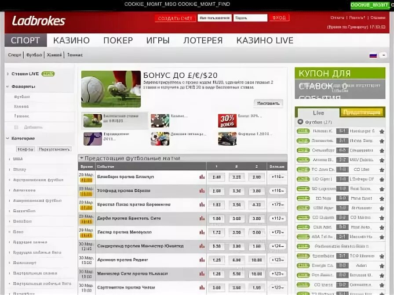Open statistics icon in the Кристал Пэлас row
The height and width of the screenshot is (295, 394).
pyautogui.click(x=202, y=205)
